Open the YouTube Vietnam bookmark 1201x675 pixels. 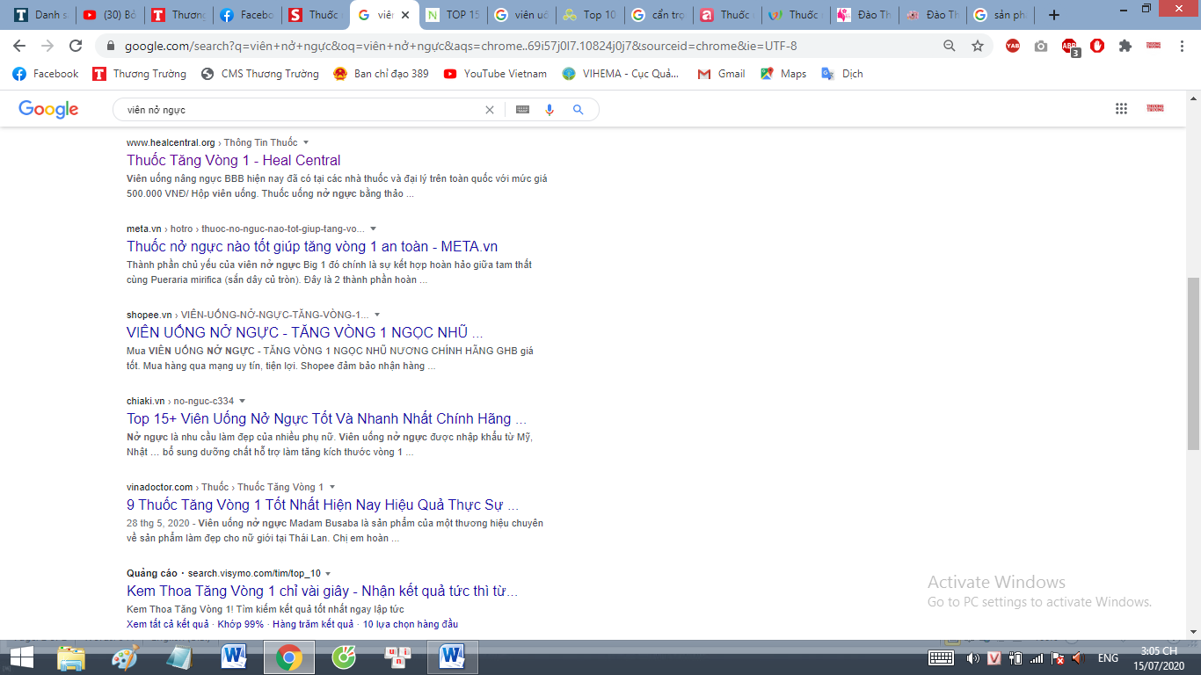[495, 74]
